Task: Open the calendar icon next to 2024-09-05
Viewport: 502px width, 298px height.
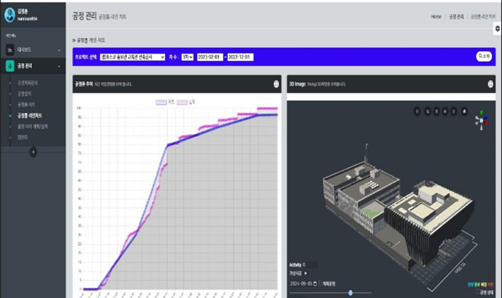Action: [x=315, y=283]
